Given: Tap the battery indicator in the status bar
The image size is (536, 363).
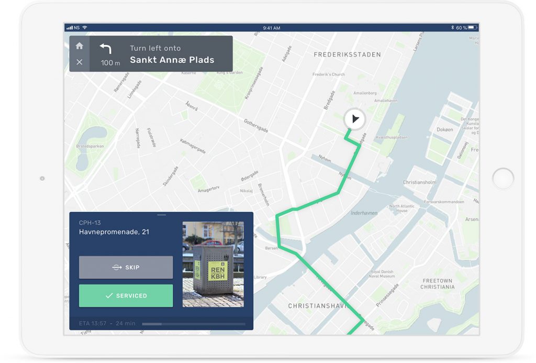Looking at the screenshot, I should click(x=473, y=26).
